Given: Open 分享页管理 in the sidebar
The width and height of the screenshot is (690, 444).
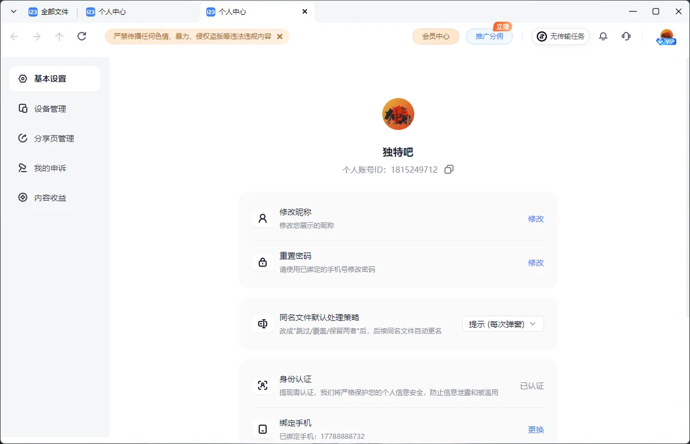Looking at the screenshot, I should pos(55,138).
